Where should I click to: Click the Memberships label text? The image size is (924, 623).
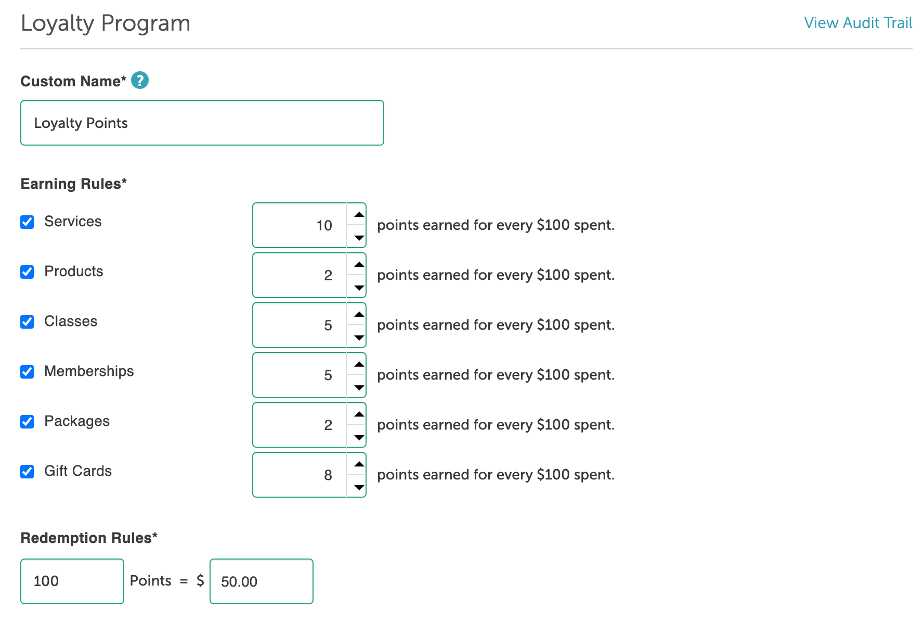coord(89,371)
